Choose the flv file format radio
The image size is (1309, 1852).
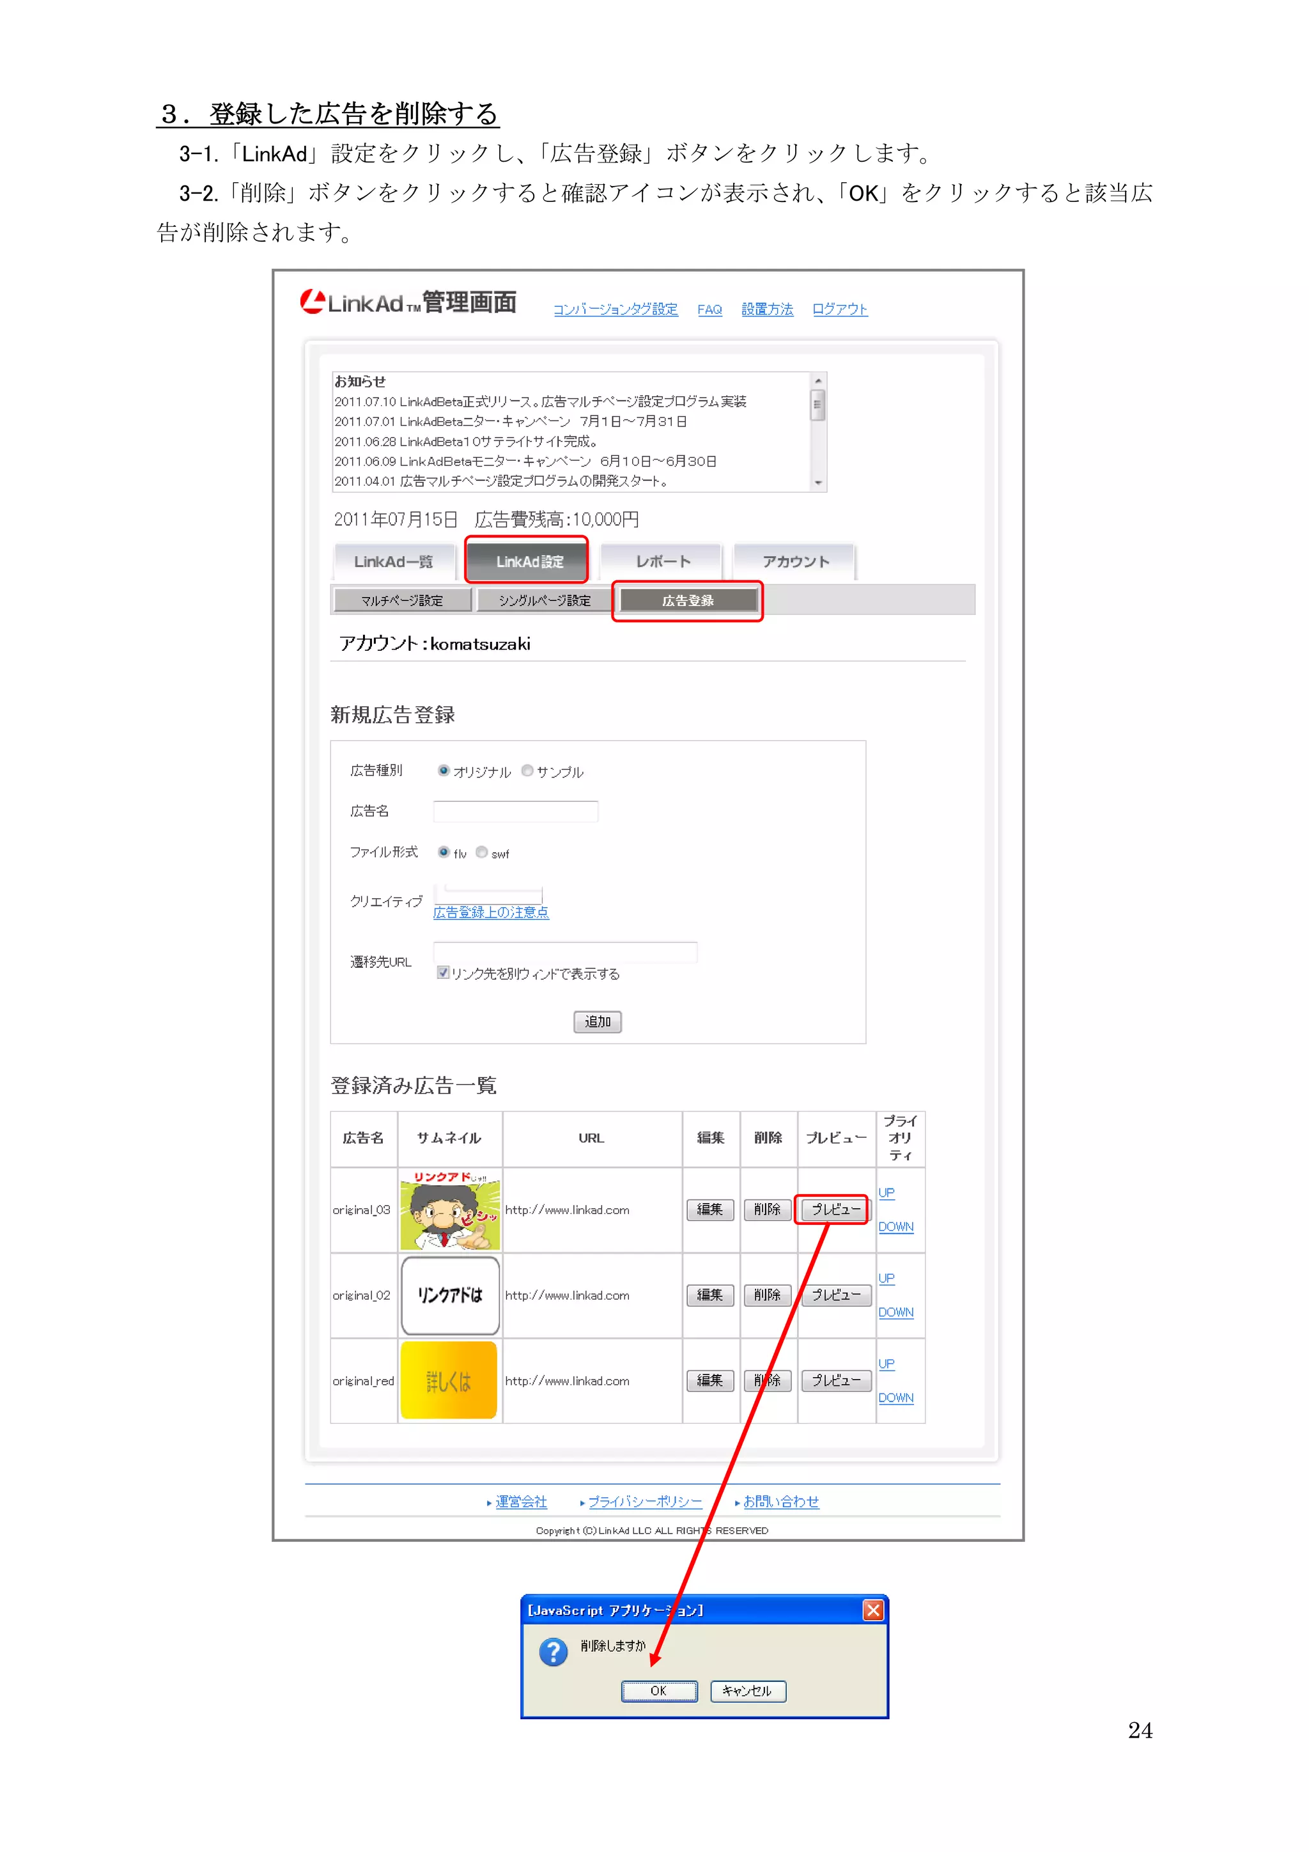pyautogui.click(x=444, y=852)
